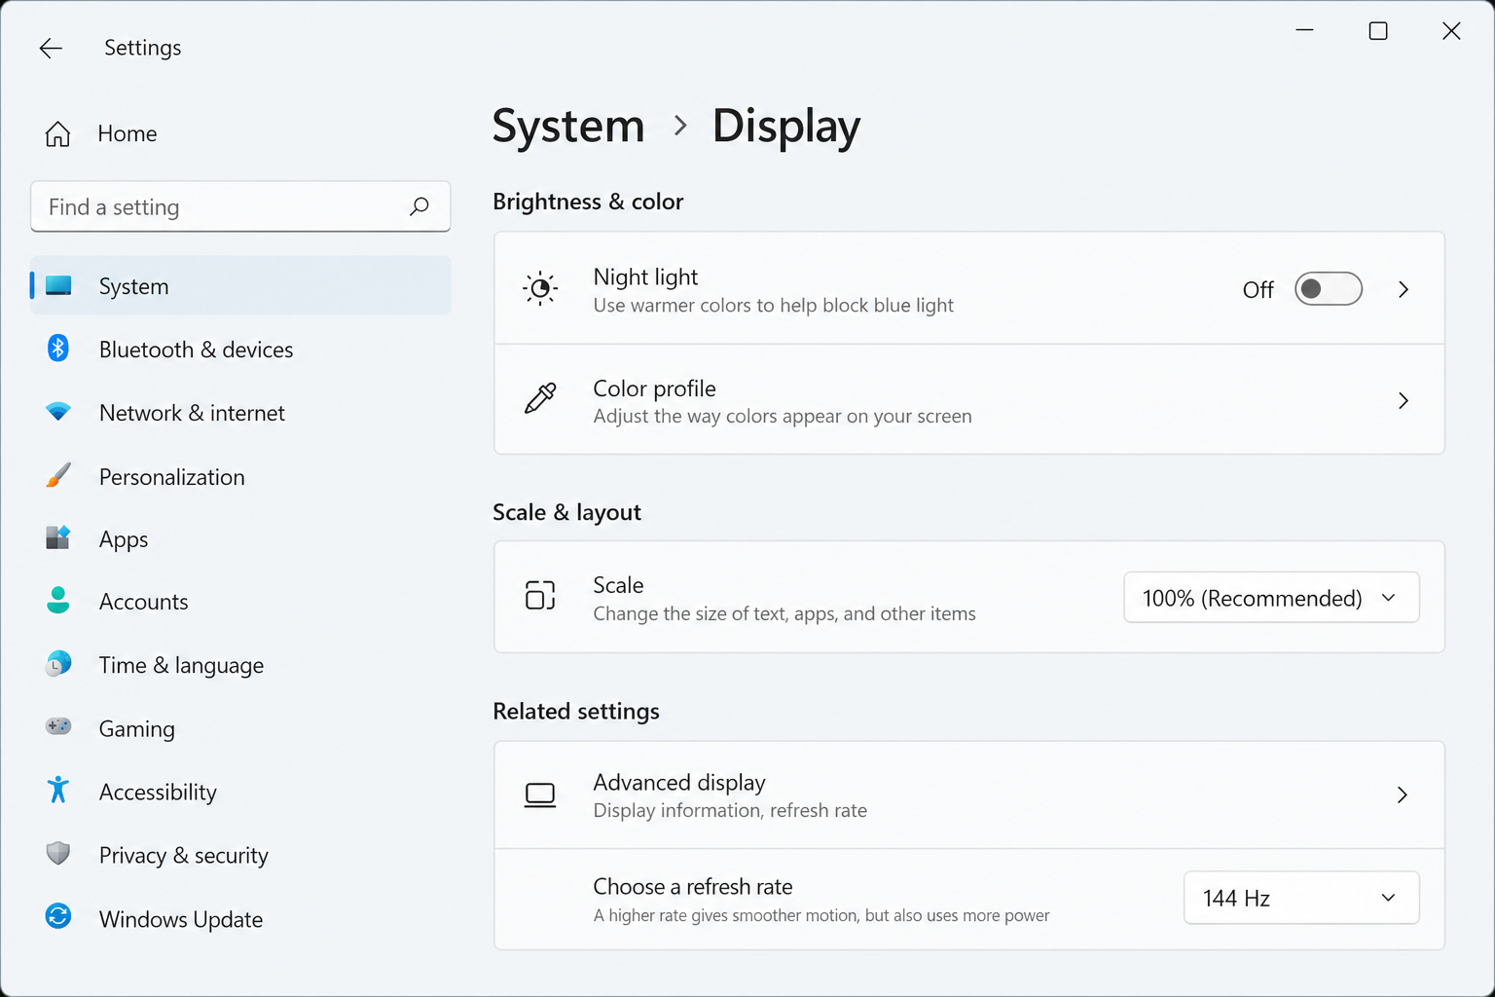The width and height of the screenshot is (1495, 997).
Task: Open Privacy & security section
Action: tap(240, 855)
